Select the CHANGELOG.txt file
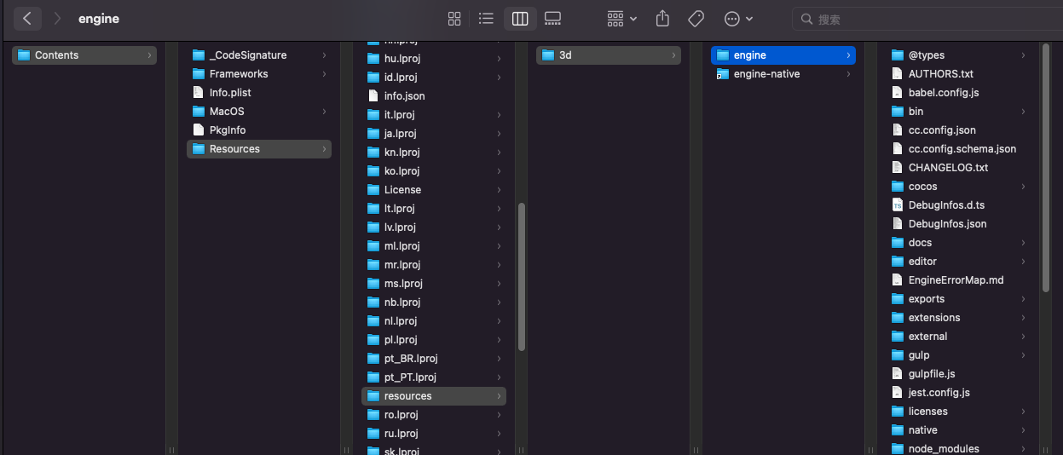Image resolution: width=1063 pixels, height=455 pixels. click(958, 168)
